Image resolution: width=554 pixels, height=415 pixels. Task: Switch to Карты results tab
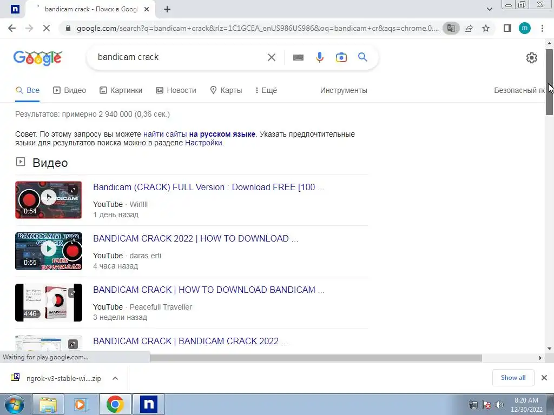click(x=226, y=90)
